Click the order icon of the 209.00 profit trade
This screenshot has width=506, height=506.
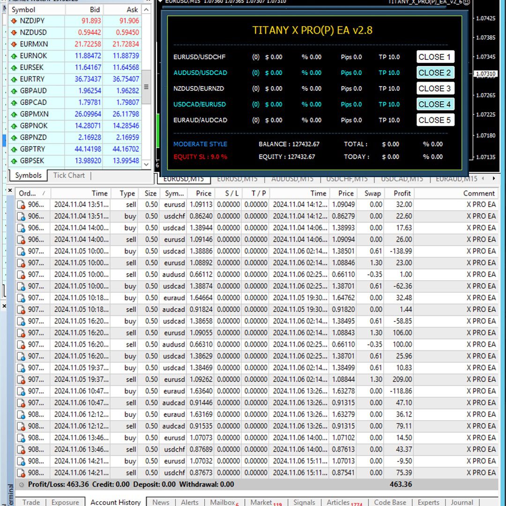(x=21, y=379)
